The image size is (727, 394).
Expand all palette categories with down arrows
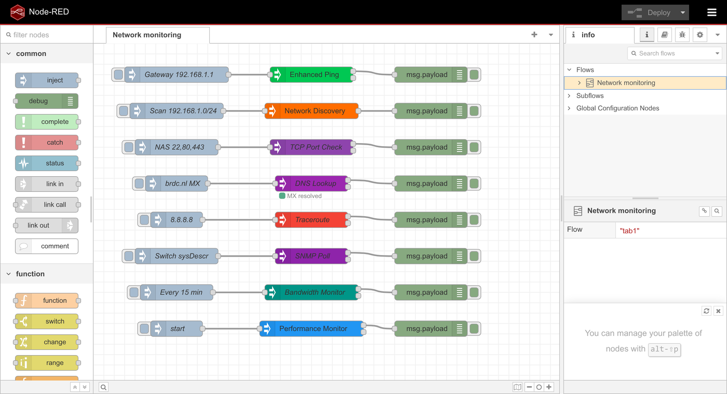[85, 387]
